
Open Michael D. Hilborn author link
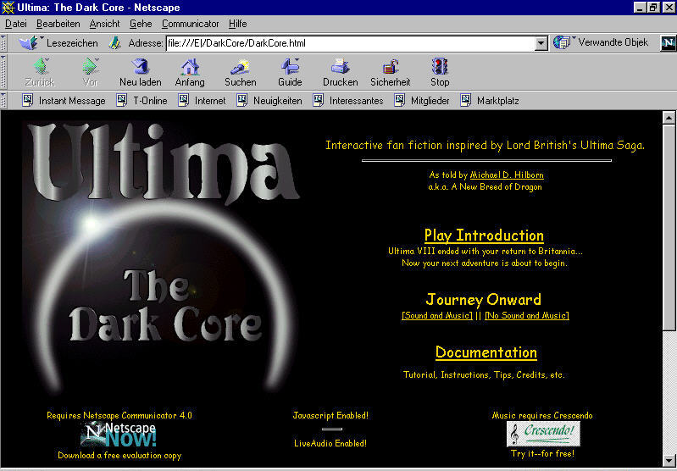click(507, 175)
